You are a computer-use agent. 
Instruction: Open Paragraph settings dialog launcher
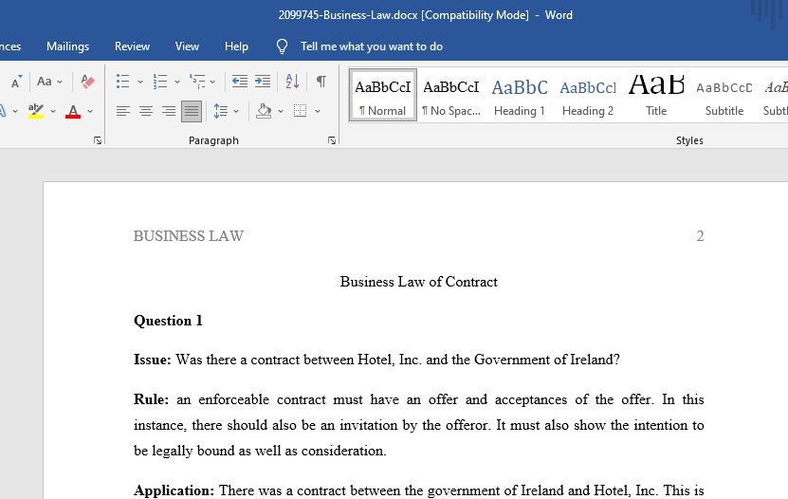332,140
